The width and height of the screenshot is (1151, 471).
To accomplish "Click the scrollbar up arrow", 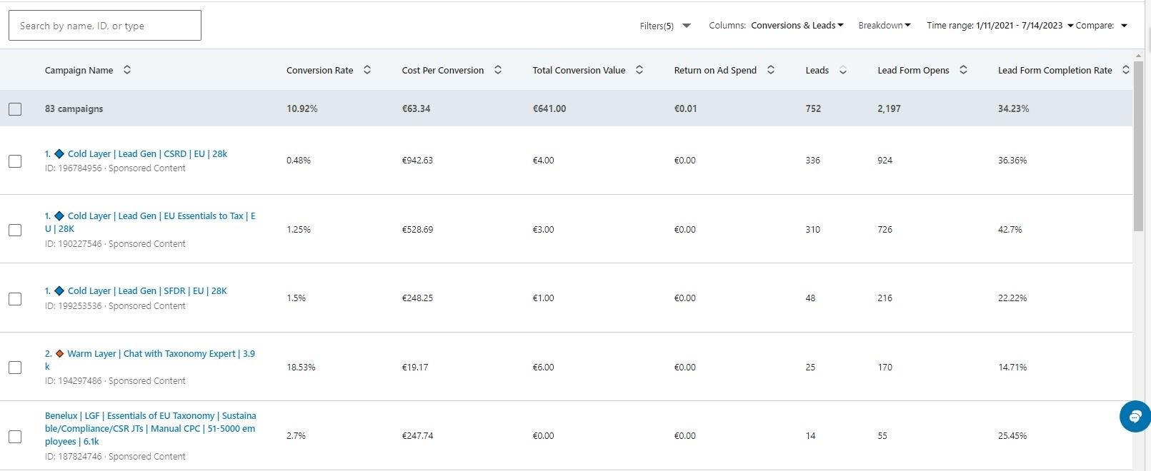I will point(1138,55).
